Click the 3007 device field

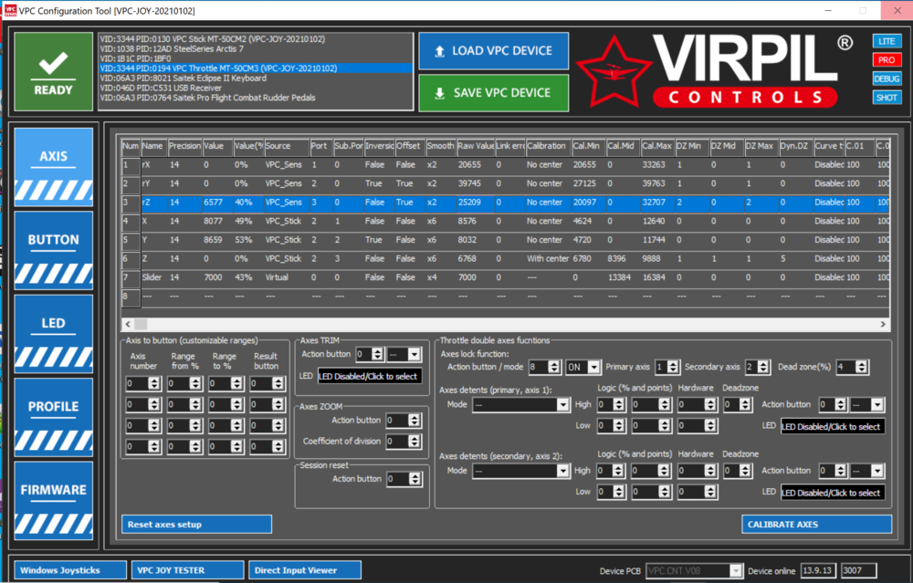pos(859,571)
